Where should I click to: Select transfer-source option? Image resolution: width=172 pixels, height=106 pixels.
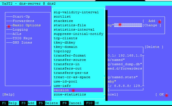(x=78, y=60)
